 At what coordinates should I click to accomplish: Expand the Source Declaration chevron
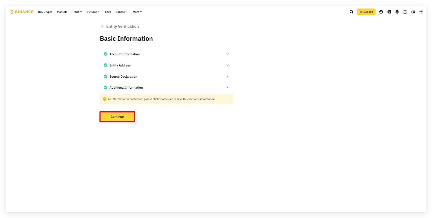[227, 76]
